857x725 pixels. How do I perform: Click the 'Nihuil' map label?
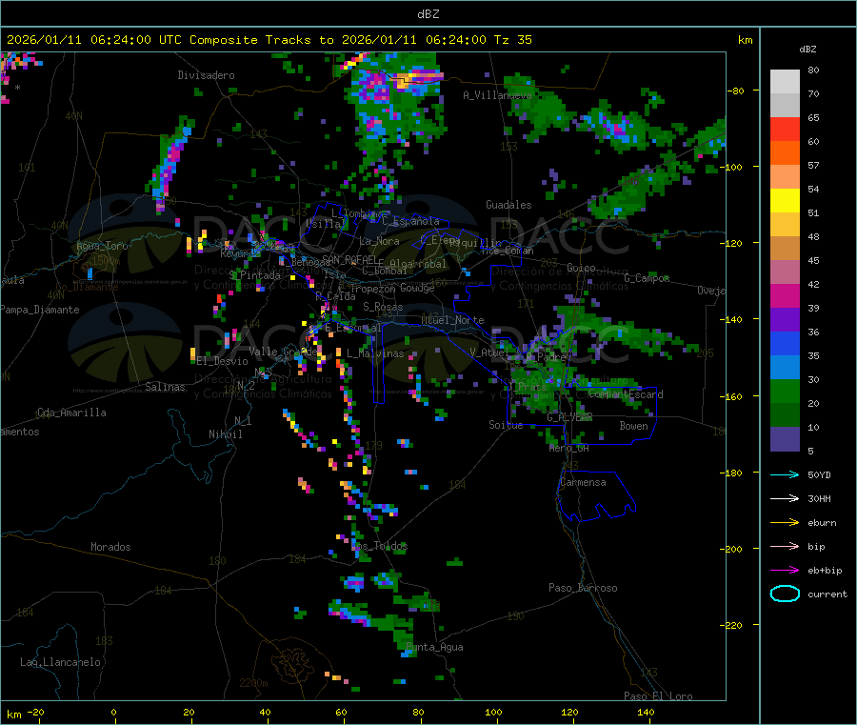point(225,434)
